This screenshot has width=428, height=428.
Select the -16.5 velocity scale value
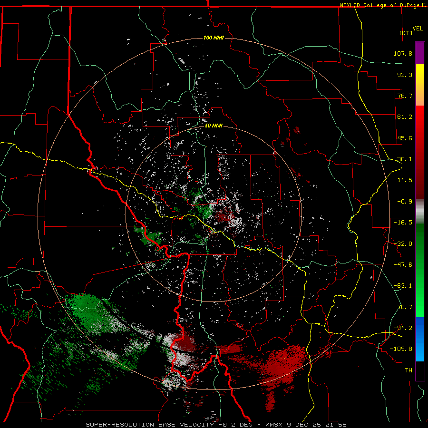[x=403, y=223]
